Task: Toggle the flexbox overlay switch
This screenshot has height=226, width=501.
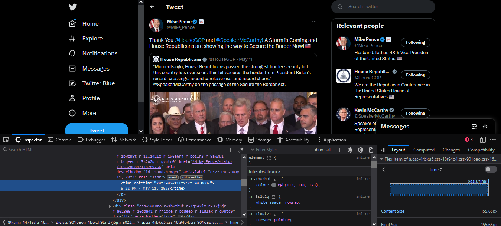Action: click(x=491, y=169)
